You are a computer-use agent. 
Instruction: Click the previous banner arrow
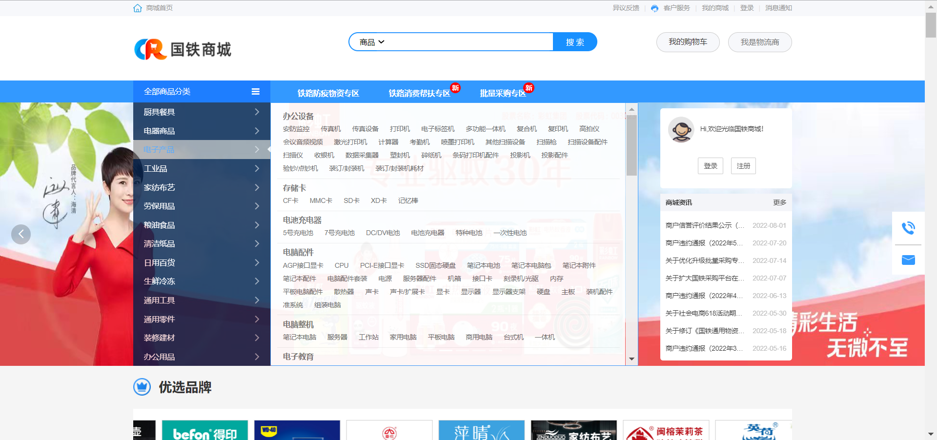[21, 234]
